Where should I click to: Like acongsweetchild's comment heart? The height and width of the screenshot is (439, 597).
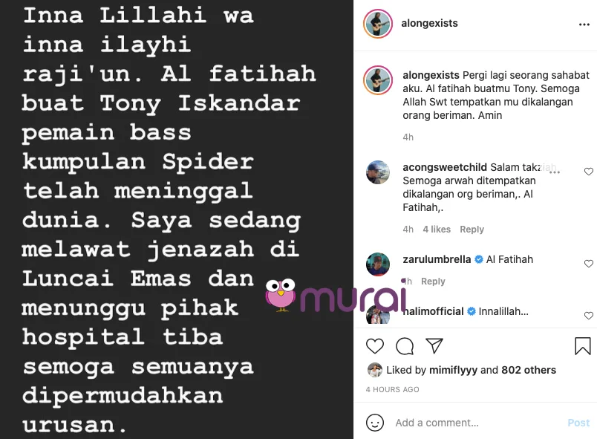(x=589, y=172)
